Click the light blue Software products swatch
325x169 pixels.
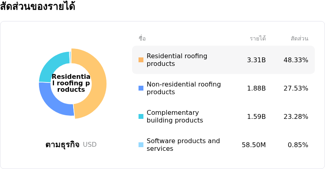click(x=141, y=145)
